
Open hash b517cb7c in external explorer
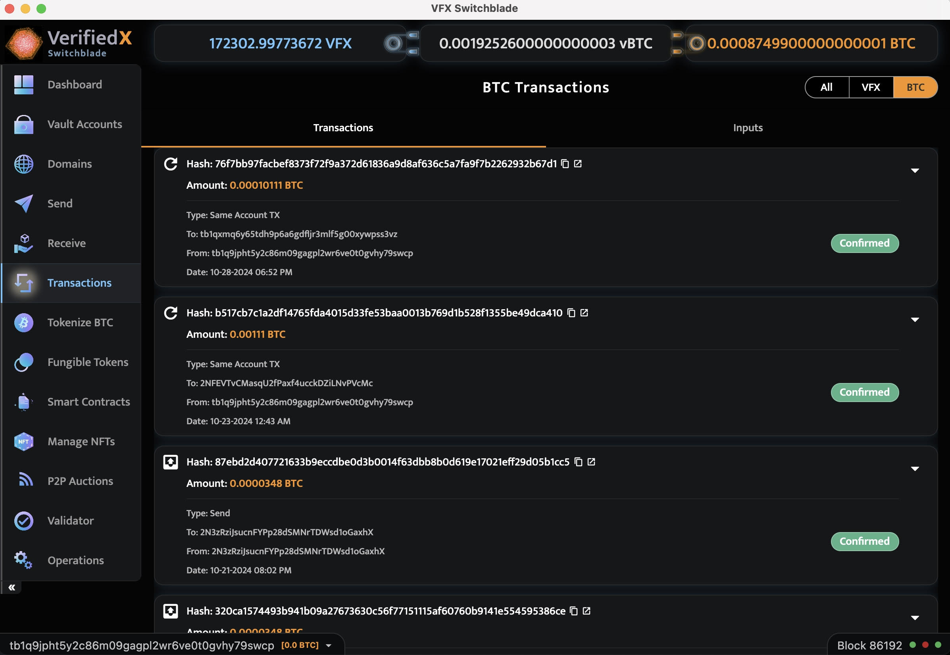(x=584, y=313)
